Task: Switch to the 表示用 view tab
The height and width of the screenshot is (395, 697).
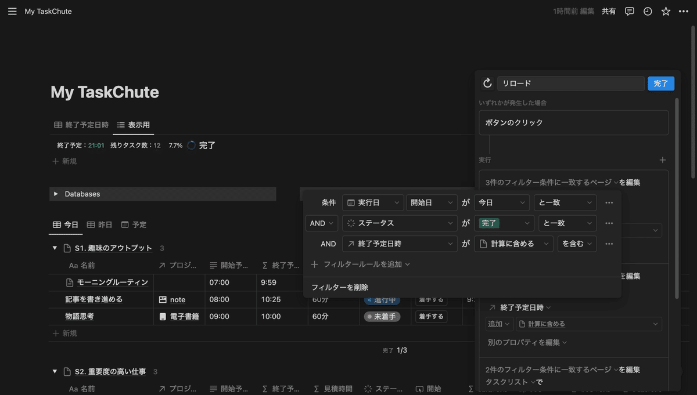Action: [x=134, y=125]
